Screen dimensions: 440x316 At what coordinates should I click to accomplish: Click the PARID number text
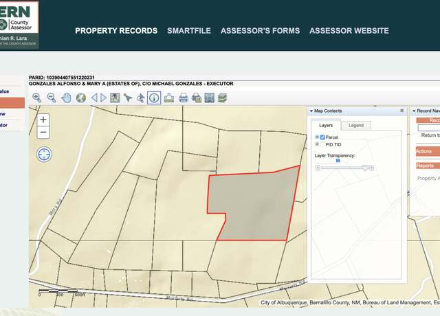coord(62,78)
